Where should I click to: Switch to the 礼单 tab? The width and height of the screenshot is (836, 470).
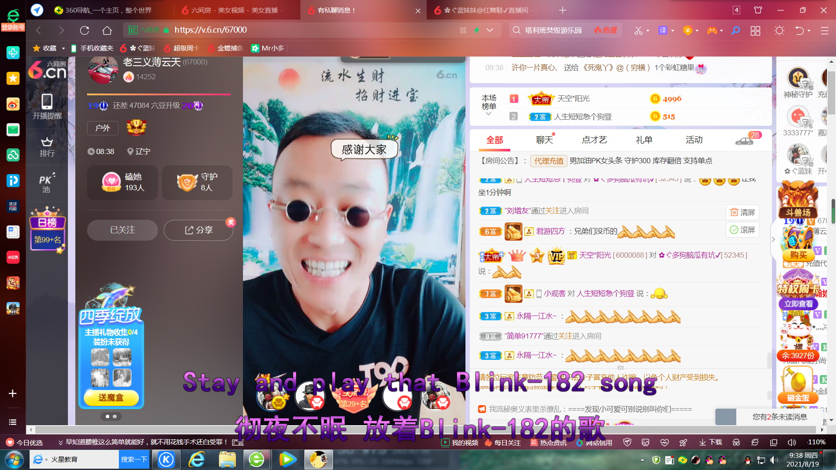click(644, 140)
